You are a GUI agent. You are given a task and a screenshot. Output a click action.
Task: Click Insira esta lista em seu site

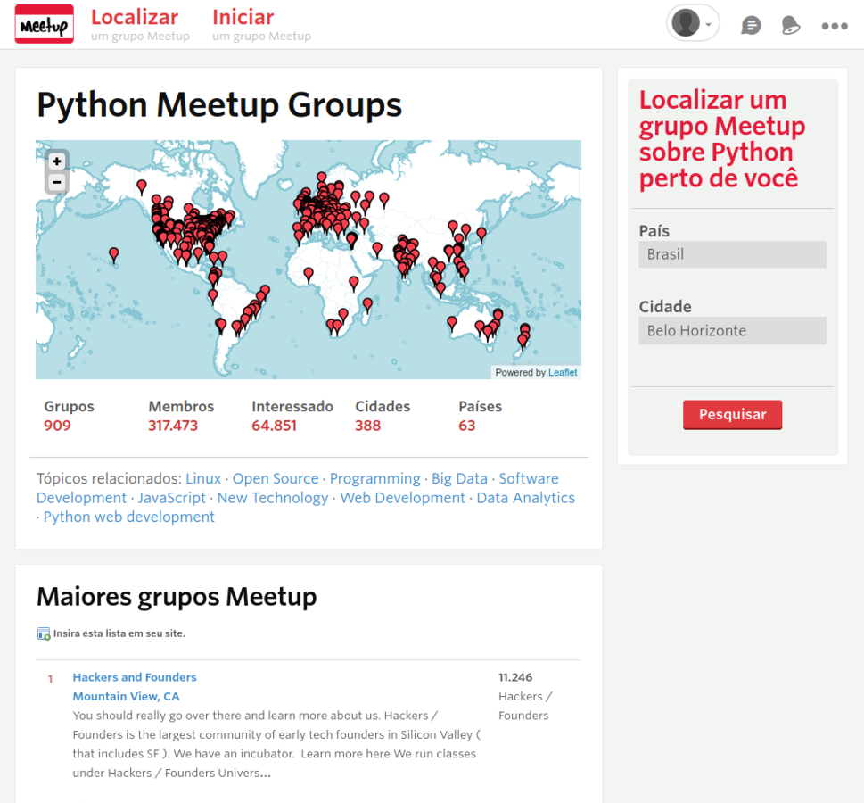click(x=119, y=633)
